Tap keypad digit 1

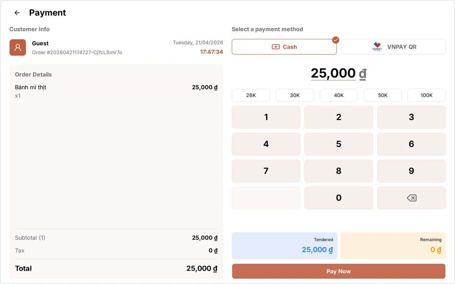pyautogui.click(x=266, y=117)
